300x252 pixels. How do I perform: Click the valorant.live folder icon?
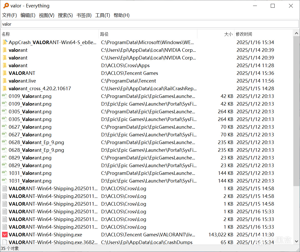pos(5,81)
